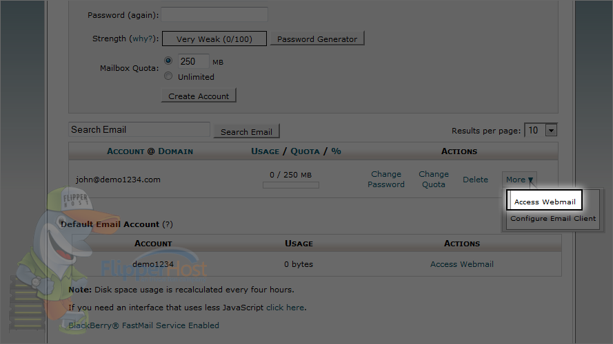Choose Configure Email Client from the More menu
Image resolution: width=613 pixels, height=344 pixels.
pos(553,218)
